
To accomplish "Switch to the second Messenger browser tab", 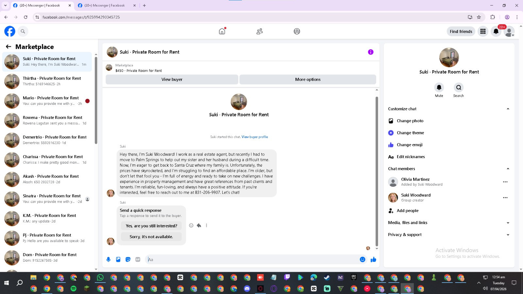I will click(x=107, y=5).
